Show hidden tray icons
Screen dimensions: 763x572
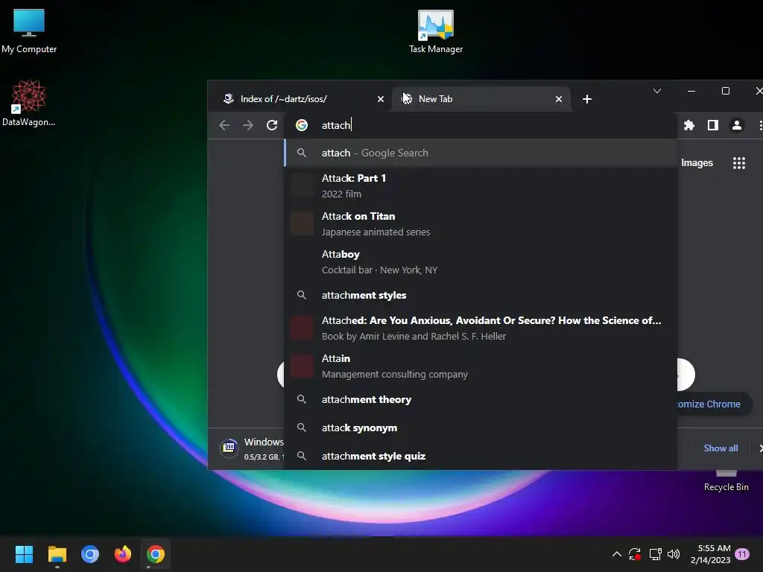coord(616,554)
